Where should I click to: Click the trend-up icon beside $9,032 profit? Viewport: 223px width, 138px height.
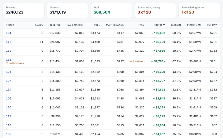tap(154, 33)
